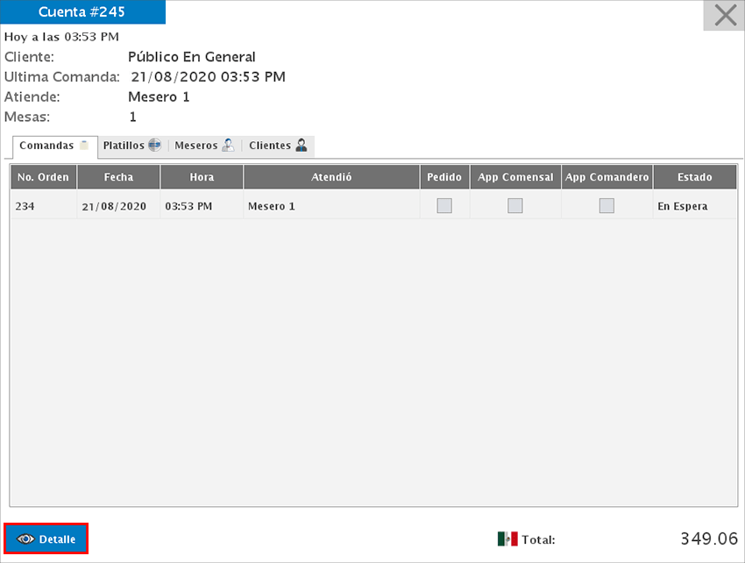Close the Cuenta #245 window
Image resolution: width=745 pixels, height=563 pixels.
(725, 16)
